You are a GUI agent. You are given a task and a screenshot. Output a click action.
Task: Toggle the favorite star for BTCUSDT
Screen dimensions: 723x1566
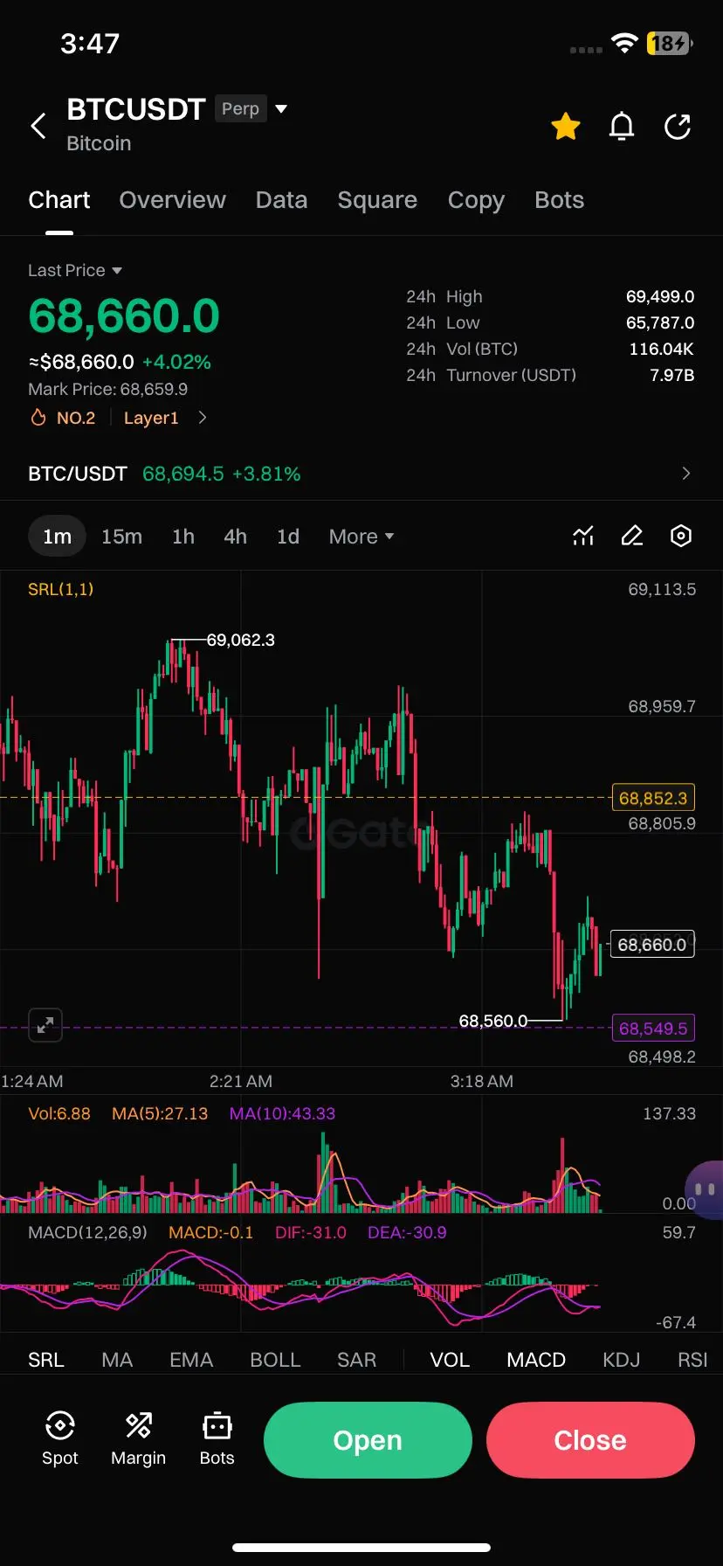pos(566,127)
